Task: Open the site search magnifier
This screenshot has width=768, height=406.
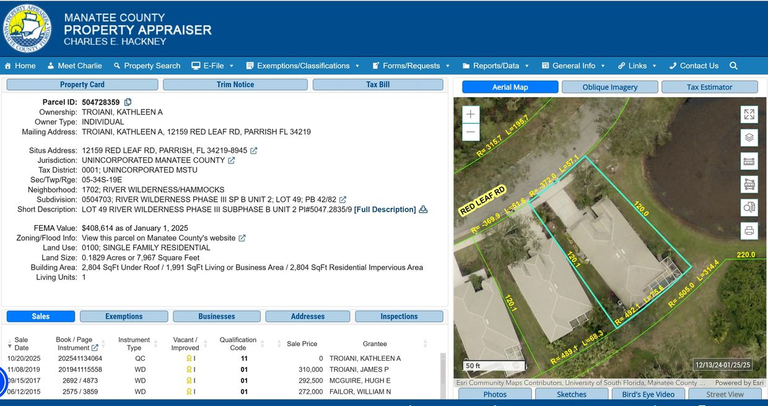Action: pos(733,65)
